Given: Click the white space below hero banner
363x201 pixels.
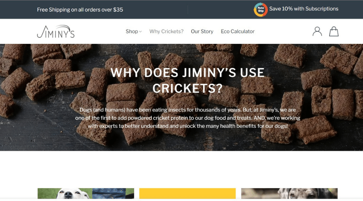Looking at the screenshot, I should point(181,169).
